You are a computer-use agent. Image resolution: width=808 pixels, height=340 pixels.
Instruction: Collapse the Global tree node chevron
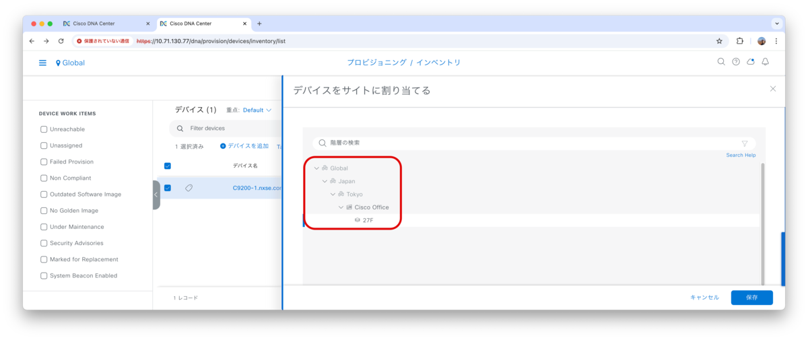pos(316,168)
